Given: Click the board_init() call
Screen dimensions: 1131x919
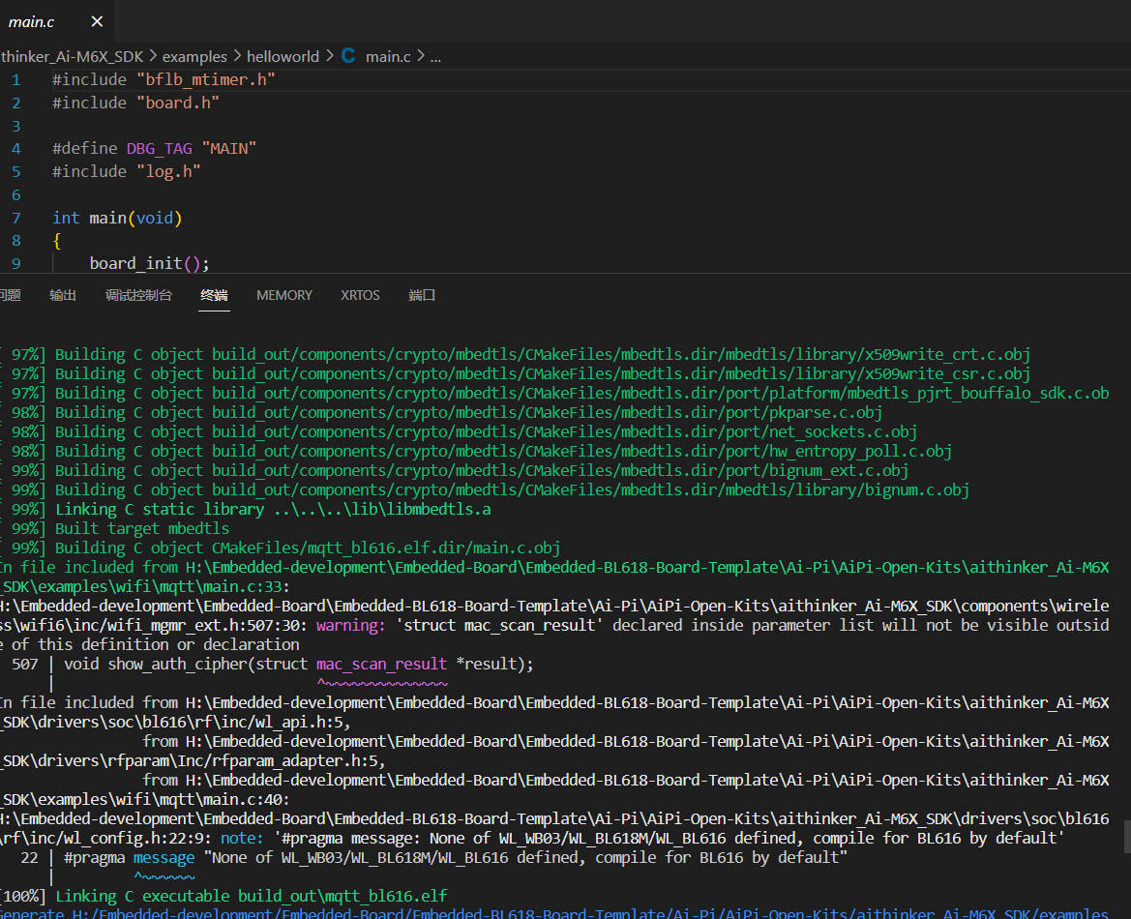Looking at the screenshot, I should pos(149,263).
